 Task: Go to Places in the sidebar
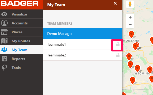coord(22,32)
